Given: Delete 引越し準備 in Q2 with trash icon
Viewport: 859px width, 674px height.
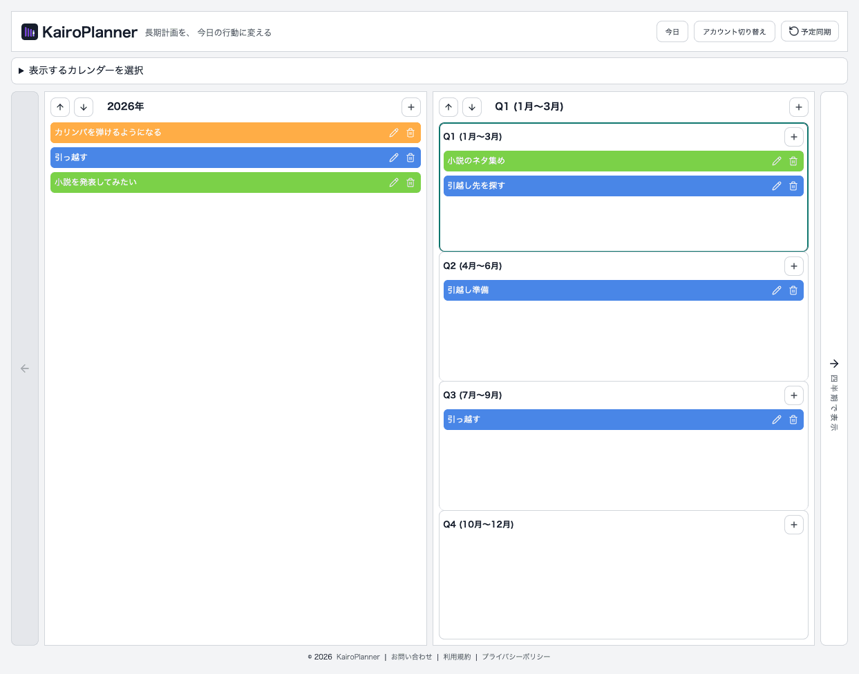Looking at the screenshot, I should 793,290.
